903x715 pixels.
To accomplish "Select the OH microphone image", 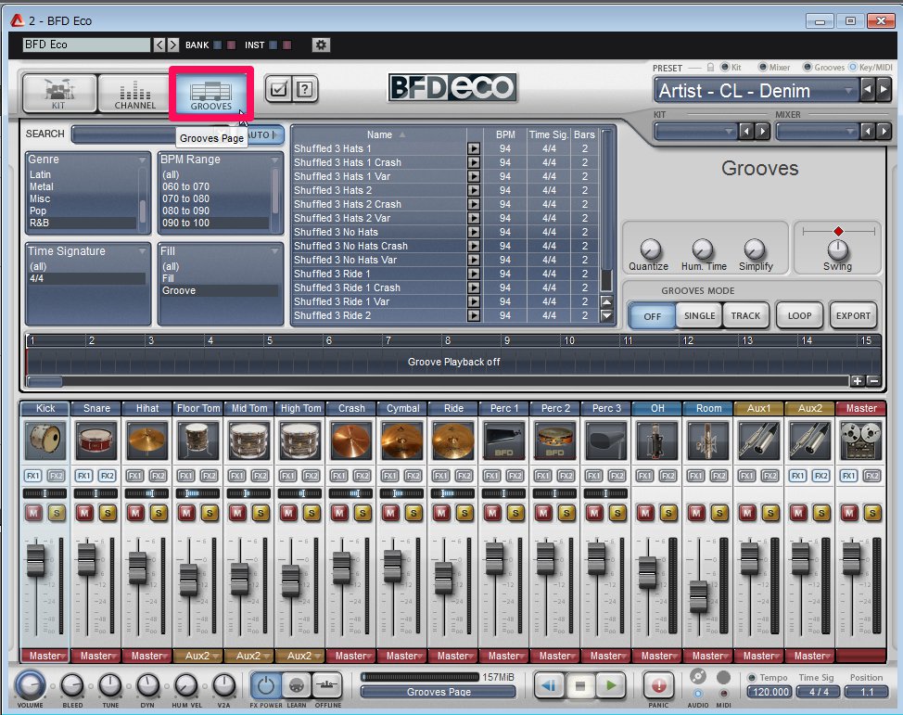I will coord(657,440).
